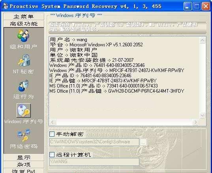Select the line "用户 -> 微软用户"
This screenshot has height=173, width=212.
point(73,50)
